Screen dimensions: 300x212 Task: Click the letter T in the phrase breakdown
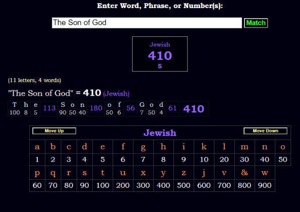(x=15, y=105)
